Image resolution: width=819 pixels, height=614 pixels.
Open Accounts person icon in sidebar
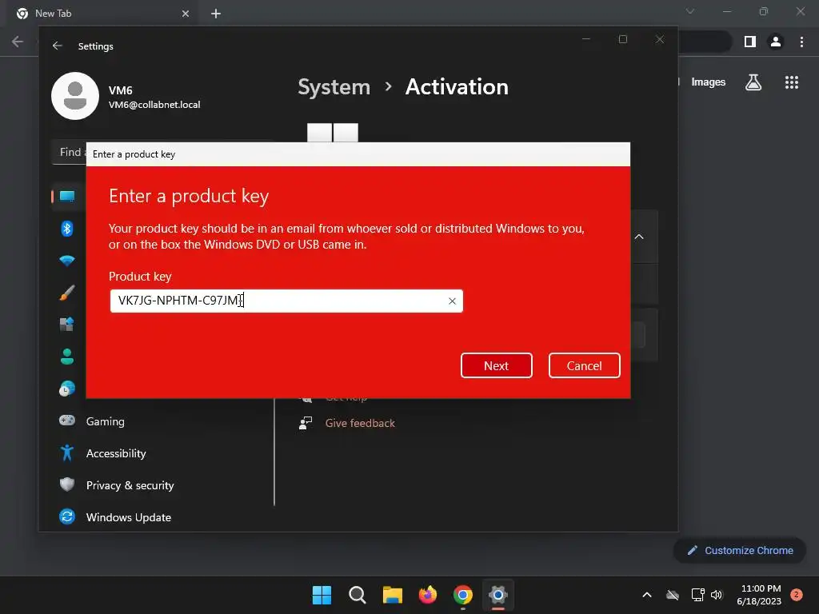coord(67,357)
